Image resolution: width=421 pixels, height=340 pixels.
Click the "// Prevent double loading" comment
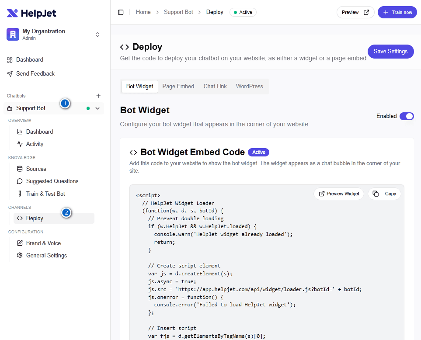click(186, 219)
